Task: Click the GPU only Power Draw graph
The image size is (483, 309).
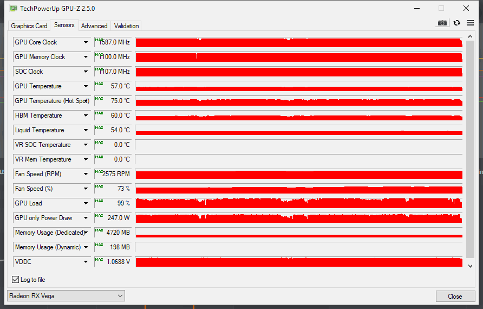Action: (x=299, y=218)
